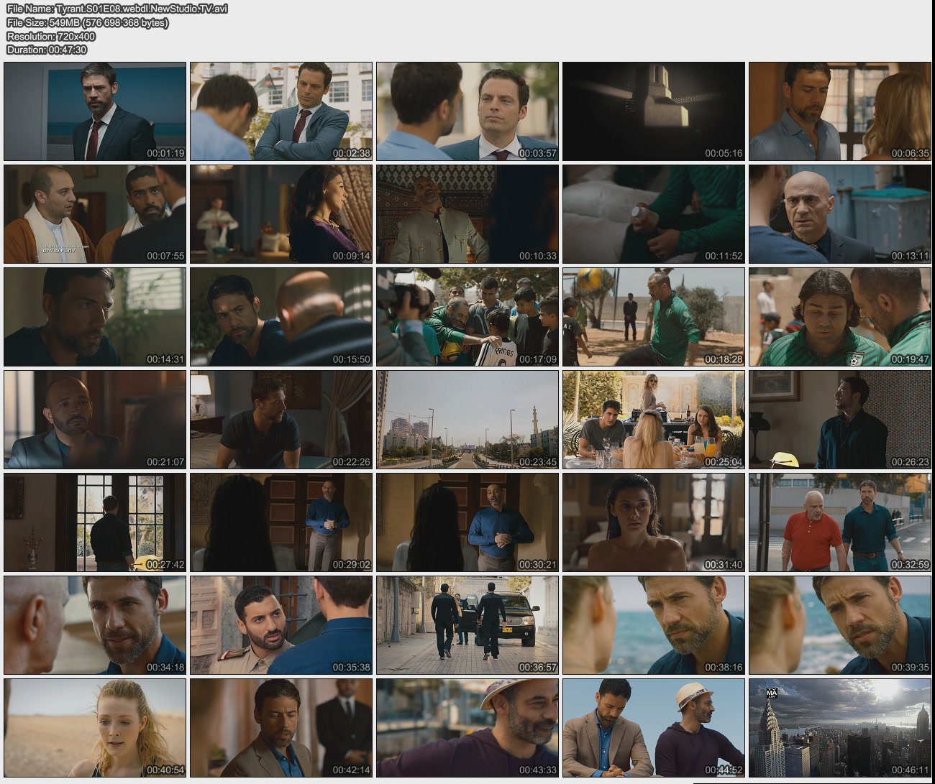935x784 pixels.
Task: Select the thumbnail timestamped 00:40:54
Action: (x=95, y=728)
